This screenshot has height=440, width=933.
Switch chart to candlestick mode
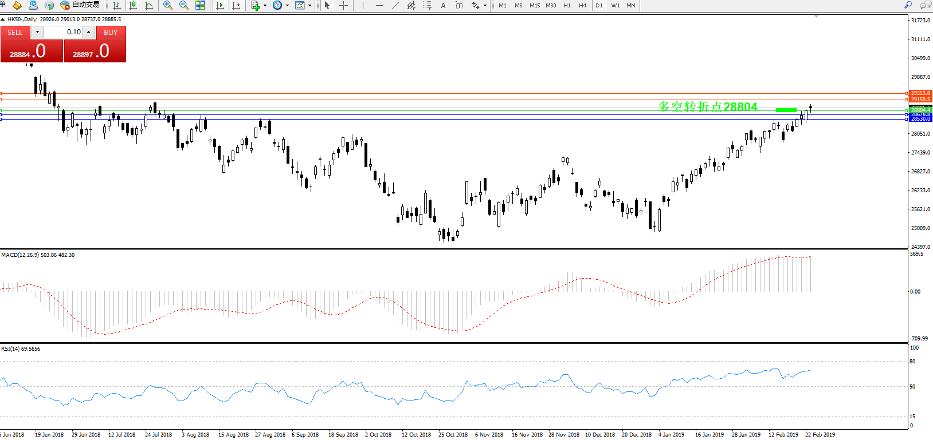(x=133, y=5)
